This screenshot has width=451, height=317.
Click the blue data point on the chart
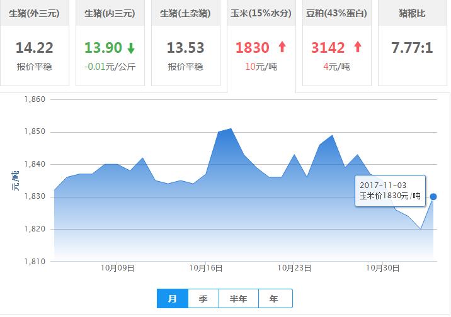coord(433,197)
